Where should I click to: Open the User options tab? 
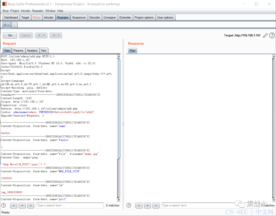click(x=165, y=18)
